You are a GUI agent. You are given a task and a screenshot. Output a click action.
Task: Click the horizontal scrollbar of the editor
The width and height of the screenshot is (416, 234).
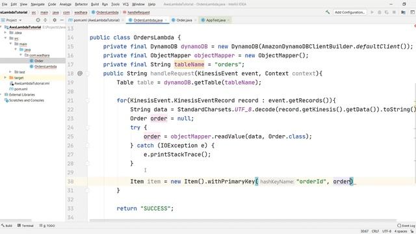(x=242, y=220)
